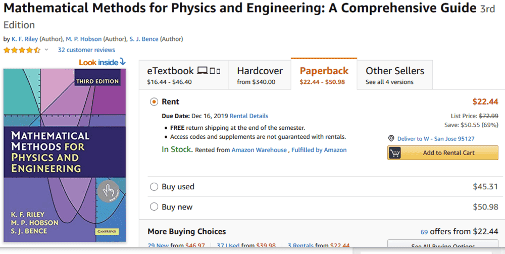
Task: Click the star rating icons
Action: [22, 50]
